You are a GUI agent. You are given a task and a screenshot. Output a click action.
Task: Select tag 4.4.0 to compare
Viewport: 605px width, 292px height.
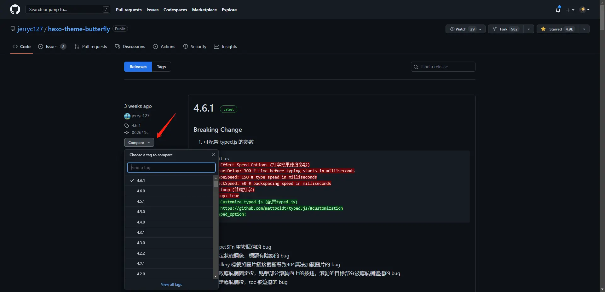point(169,222)
